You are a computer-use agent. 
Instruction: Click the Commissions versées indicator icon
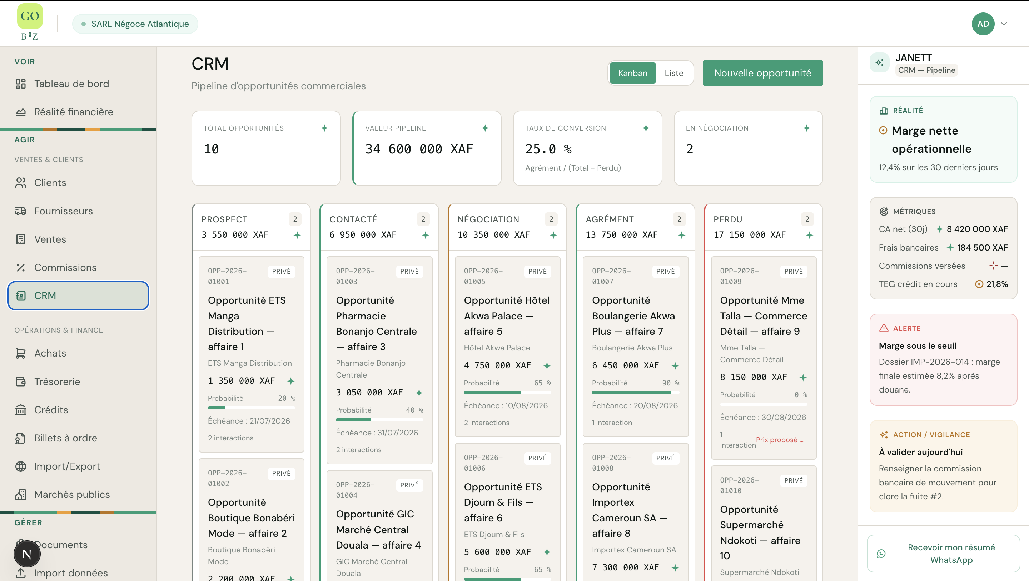[x=993, y=266]
